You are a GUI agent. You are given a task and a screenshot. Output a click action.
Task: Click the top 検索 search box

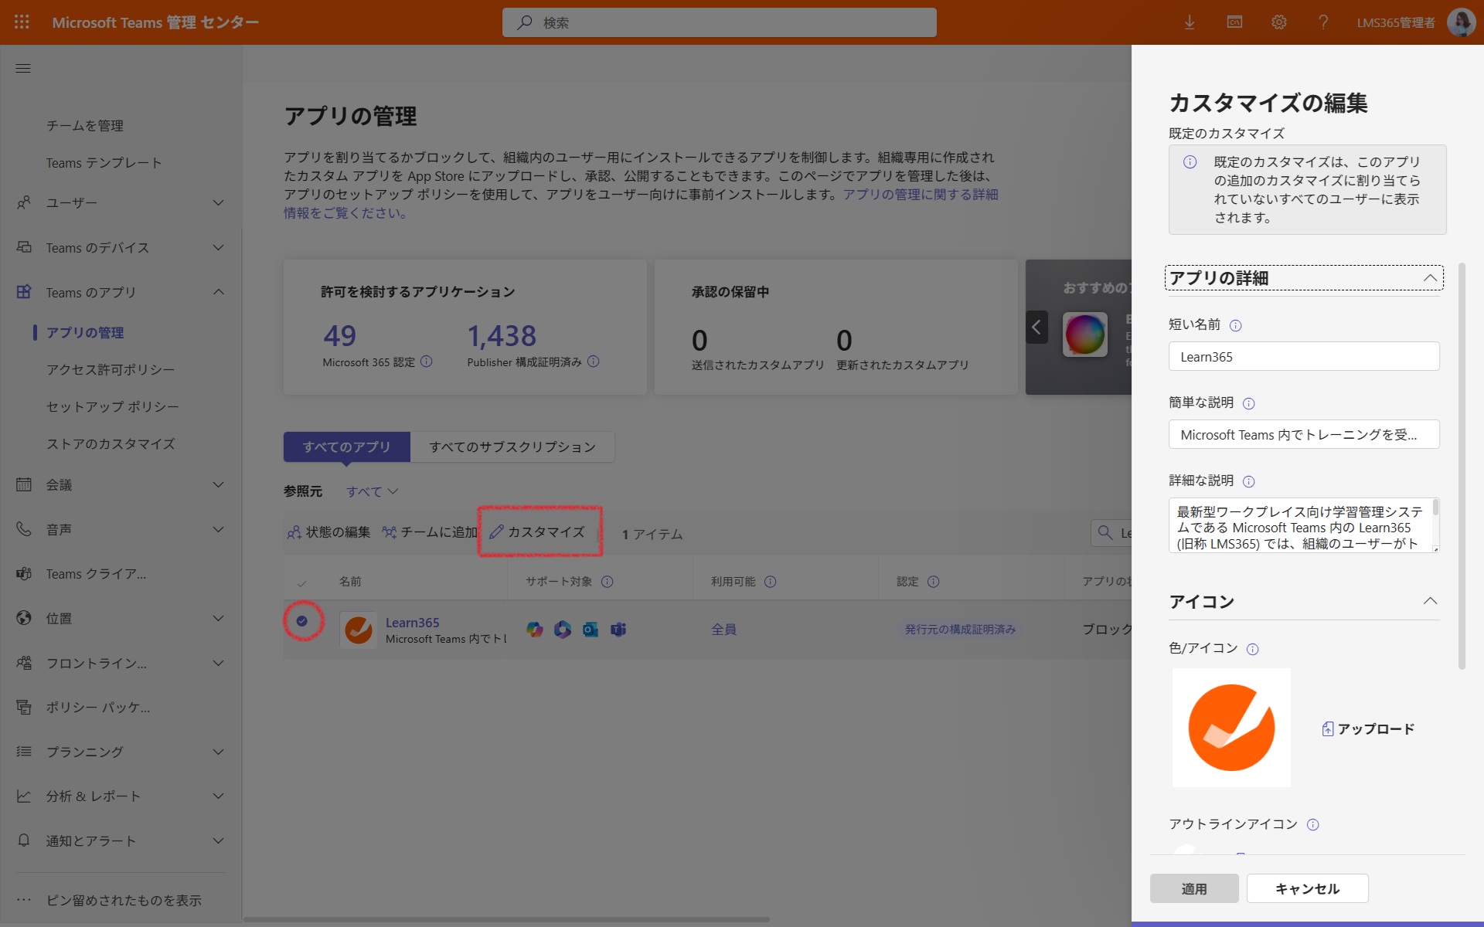point(720,22)
